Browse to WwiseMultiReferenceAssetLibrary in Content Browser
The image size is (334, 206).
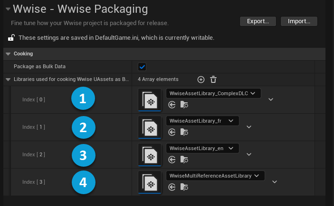[x=184, y=187]
